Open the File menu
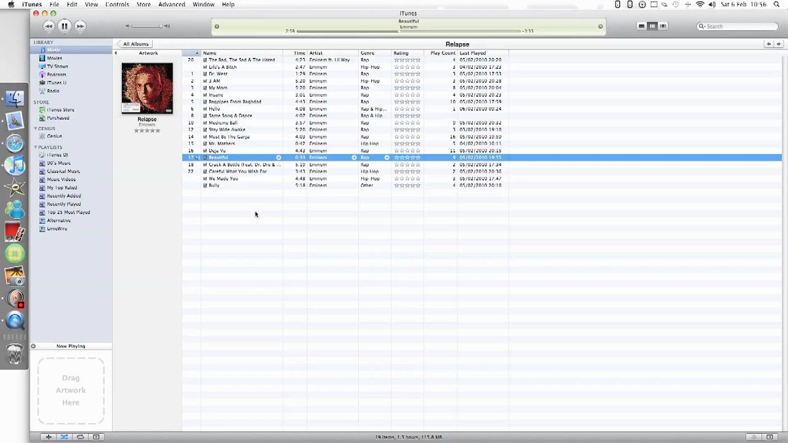Viewport: 788px width, 443px height. pos(54,4)
